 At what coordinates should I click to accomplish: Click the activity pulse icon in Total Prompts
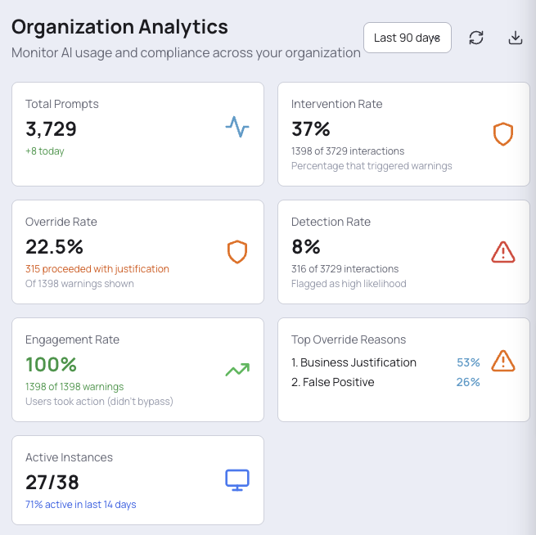(237, 127)
